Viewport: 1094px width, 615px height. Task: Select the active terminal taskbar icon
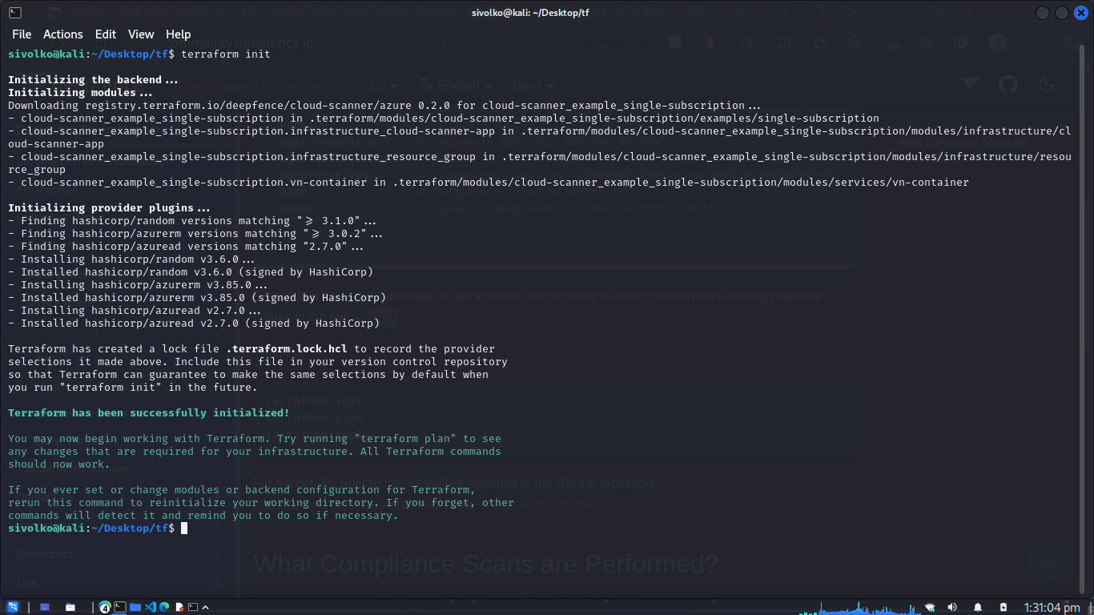[x=120, y=607]
